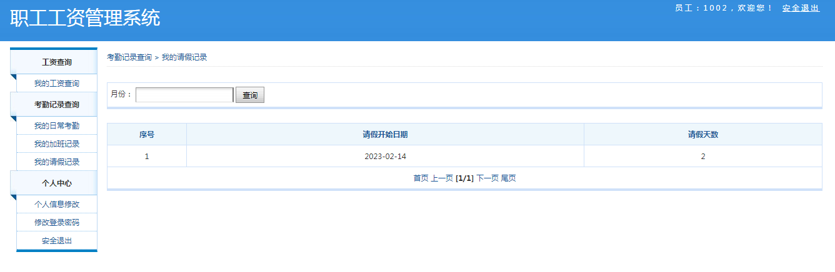This screenshot has height=272, width=835.
Task: Select the 2023-02-14 date cell
Action: click(x=385, y=156)
